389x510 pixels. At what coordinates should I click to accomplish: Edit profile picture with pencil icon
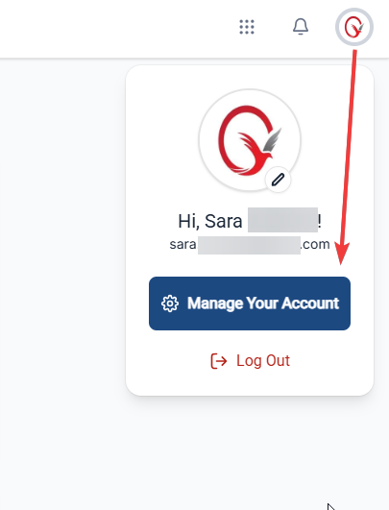click(279, 180)
